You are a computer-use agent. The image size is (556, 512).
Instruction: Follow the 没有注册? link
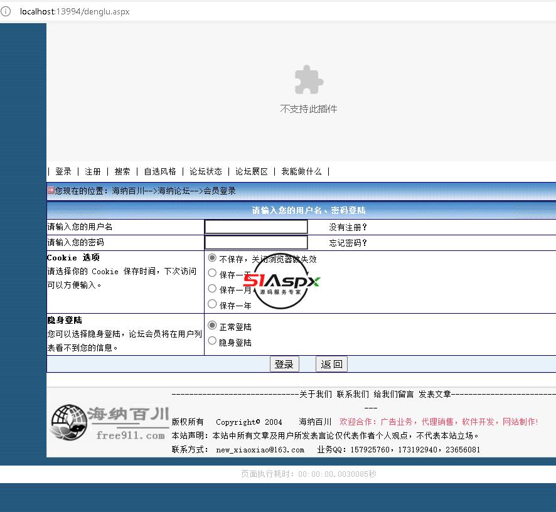(x=348, y=227)
